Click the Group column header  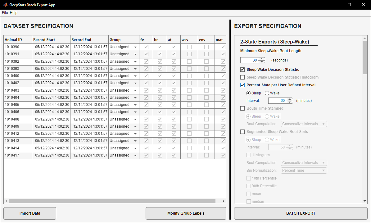point(124,40)
